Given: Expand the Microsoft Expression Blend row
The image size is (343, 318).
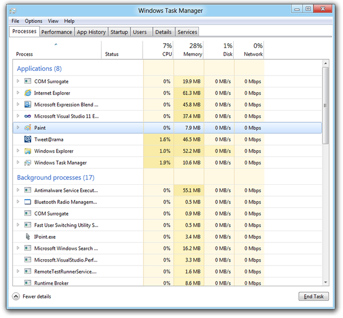Looking at the screenshot, I should coord(18,104).
